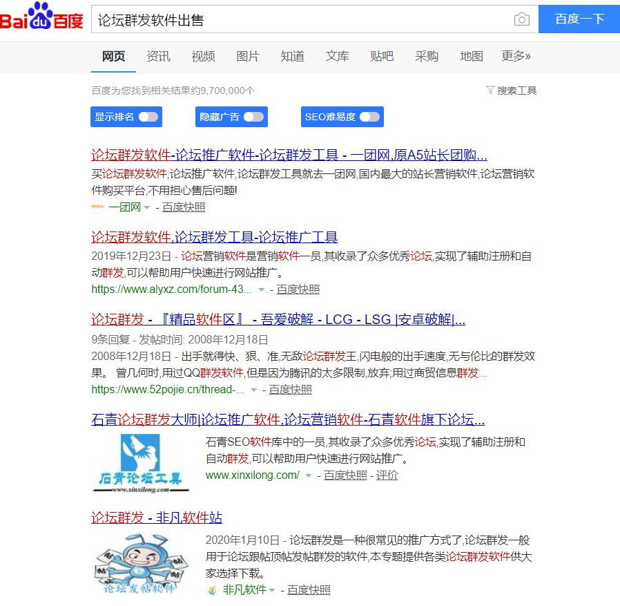Expand dropdown arrow after 52pojie.cn URL
The image size is (620, 606).
coord(254,390)
